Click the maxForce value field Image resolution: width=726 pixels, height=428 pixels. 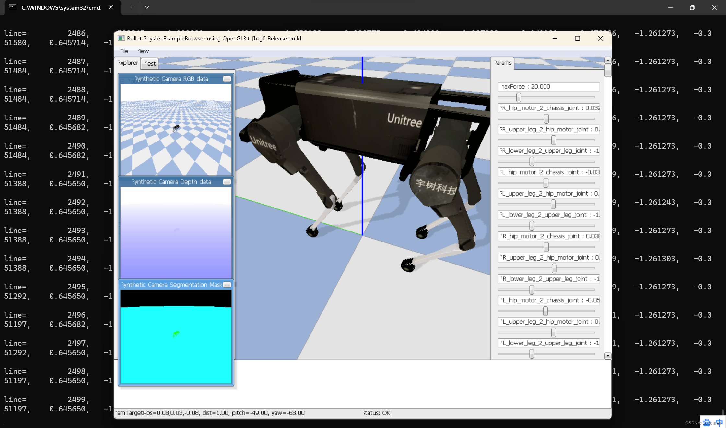pyautogui.click(x=548, y=86)
